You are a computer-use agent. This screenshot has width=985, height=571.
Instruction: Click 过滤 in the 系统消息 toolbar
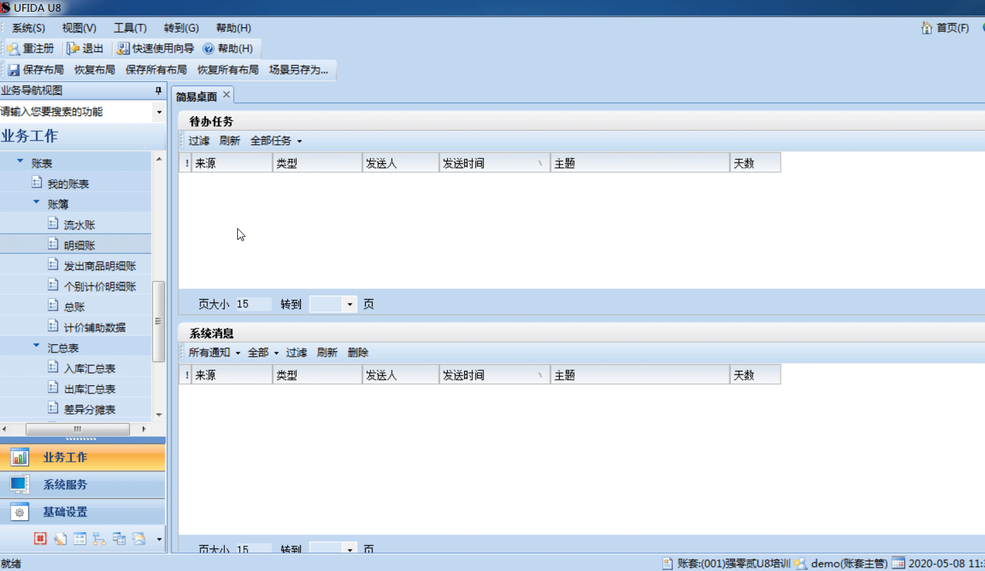pos(296,352)
